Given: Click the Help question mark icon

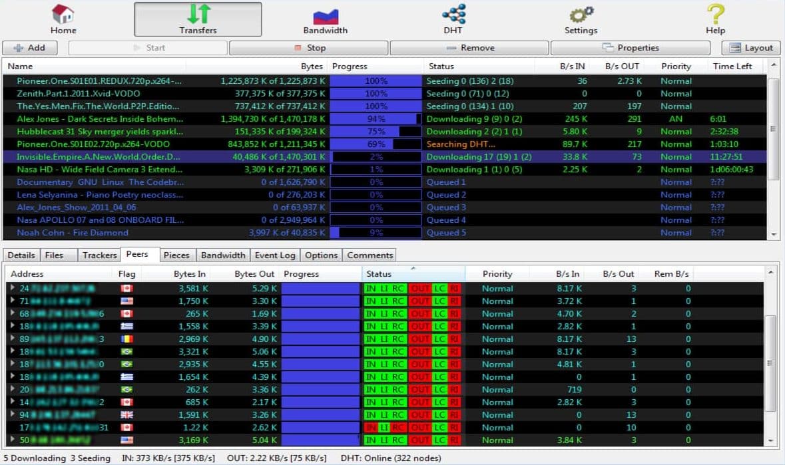Looking at the screenshot, I should pos(715,15).
